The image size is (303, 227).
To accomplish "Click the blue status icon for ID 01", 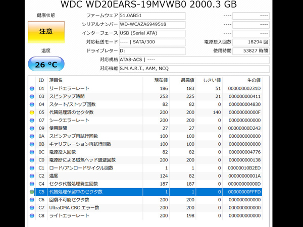I will (32, 89).
